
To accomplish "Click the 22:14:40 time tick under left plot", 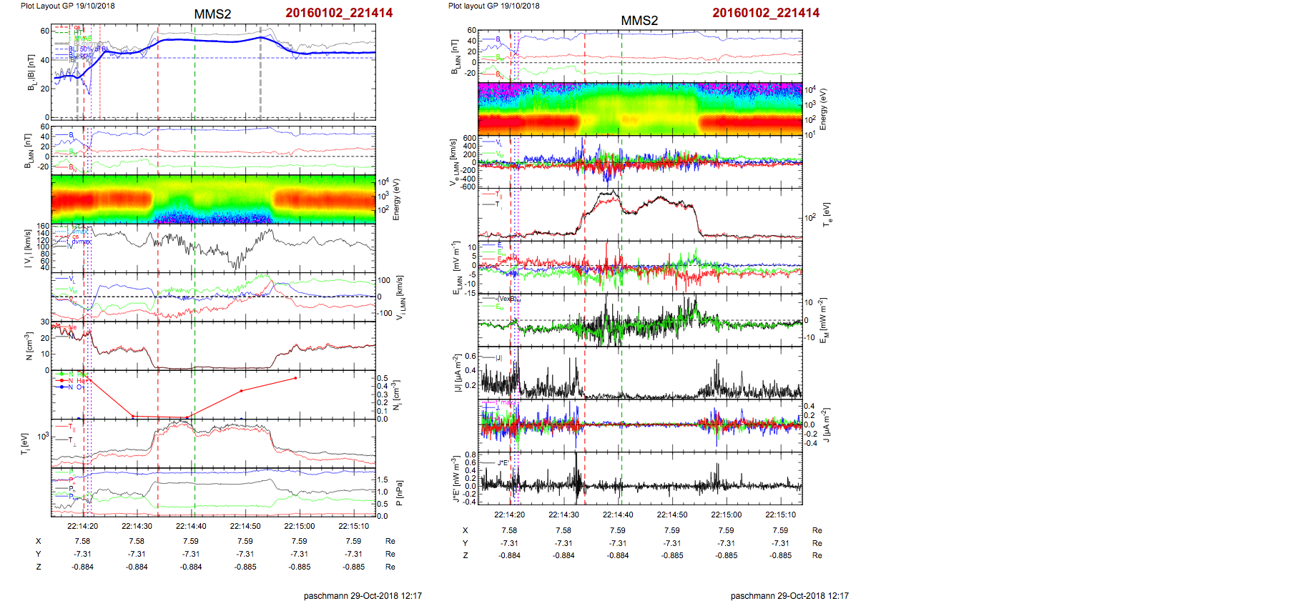I will click(191, 526).
